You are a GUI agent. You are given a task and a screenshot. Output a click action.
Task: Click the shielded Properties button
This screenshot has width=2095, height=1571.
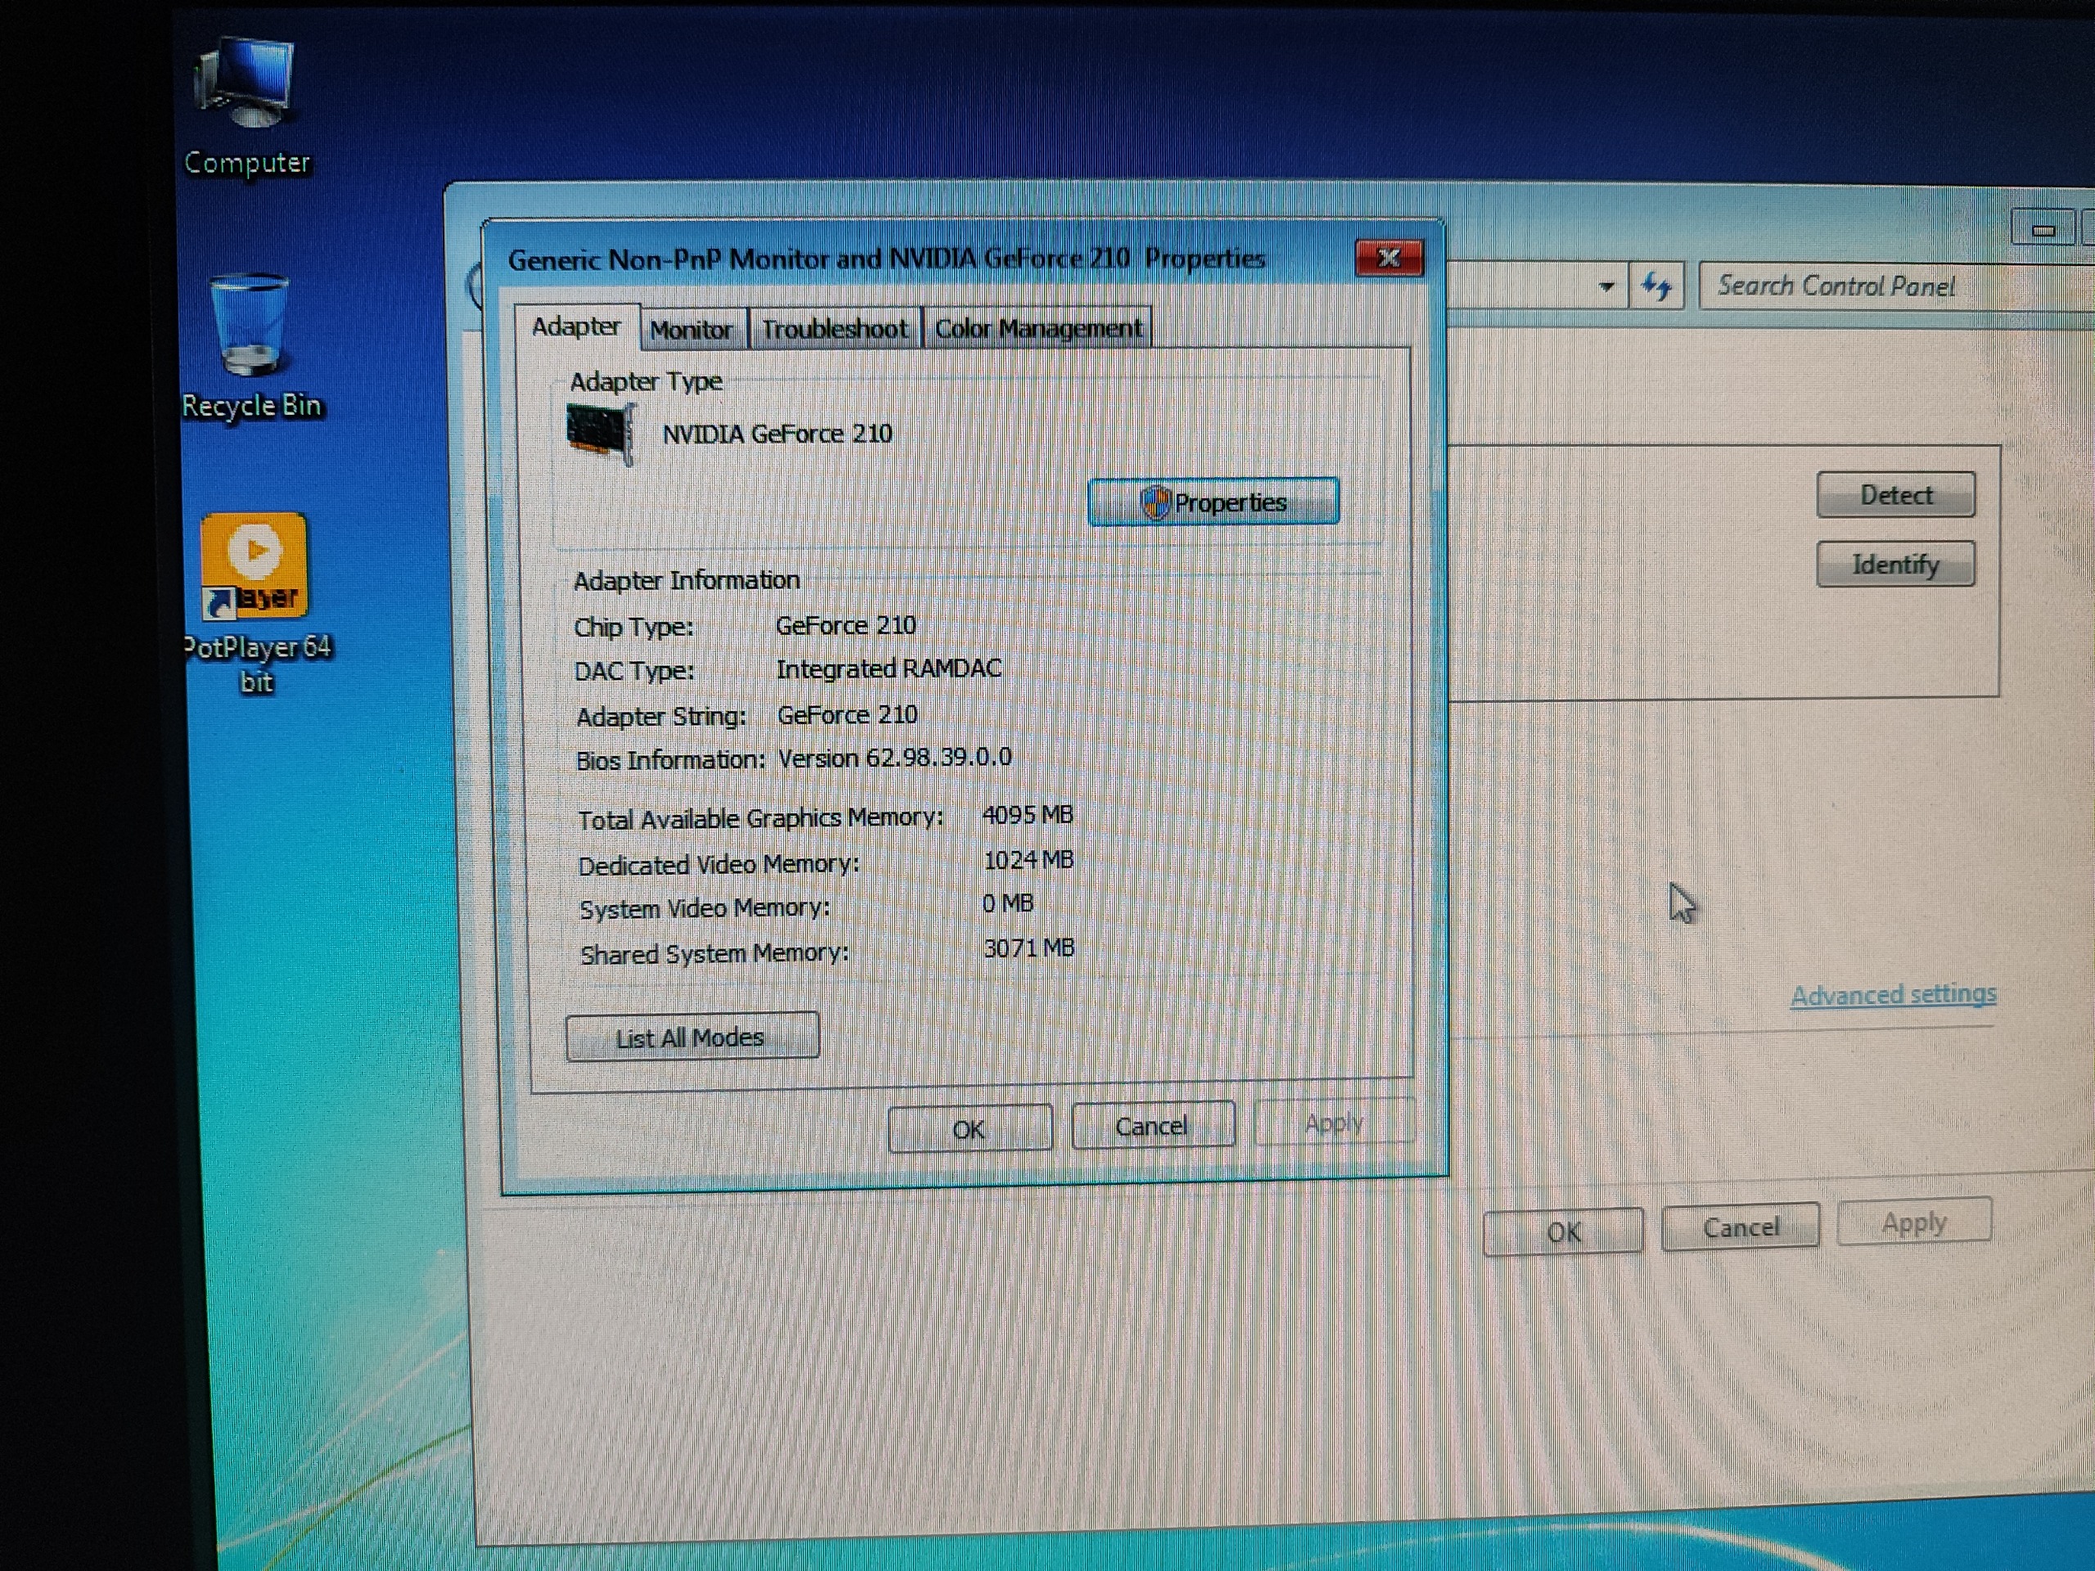[x=1214, y=502]
